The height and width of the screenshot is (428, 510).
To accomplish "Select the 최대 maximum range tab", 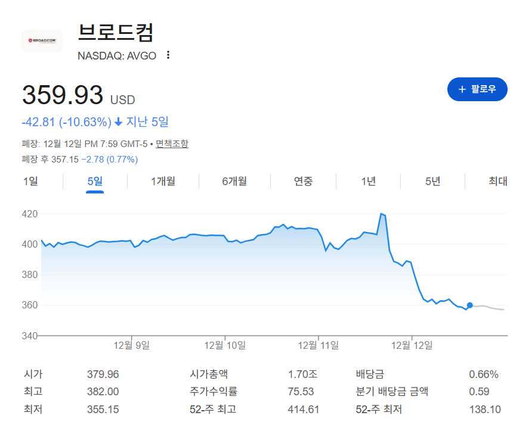I will pos(497,182).
